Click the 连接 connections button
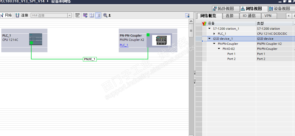 pyautogui.click(x=22, y=15)
